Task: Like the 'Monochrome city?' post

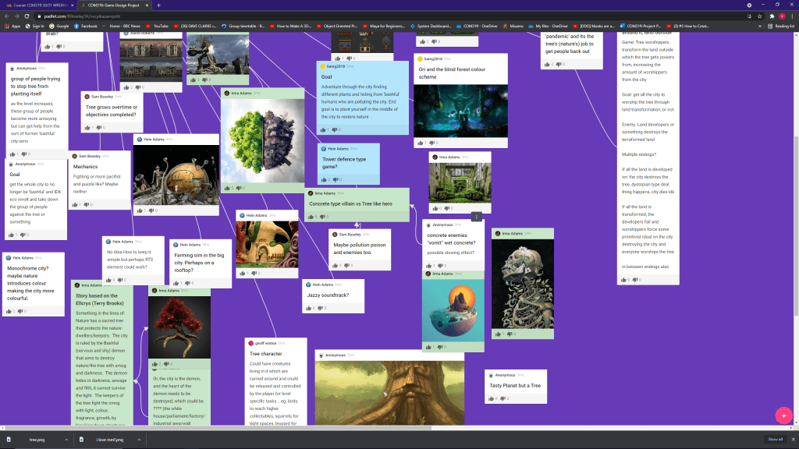Action: 14,311
